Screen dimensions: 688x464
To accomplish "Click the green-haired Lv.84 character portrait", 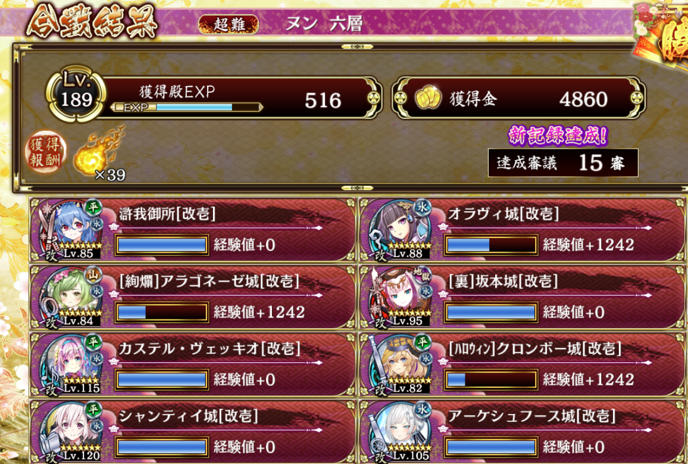I will (x=70, y=297).
